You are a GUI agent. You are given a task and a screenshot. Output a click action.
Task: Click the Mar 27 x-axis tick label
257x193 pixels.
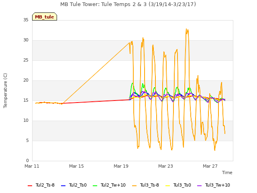(x=210, y=166)
